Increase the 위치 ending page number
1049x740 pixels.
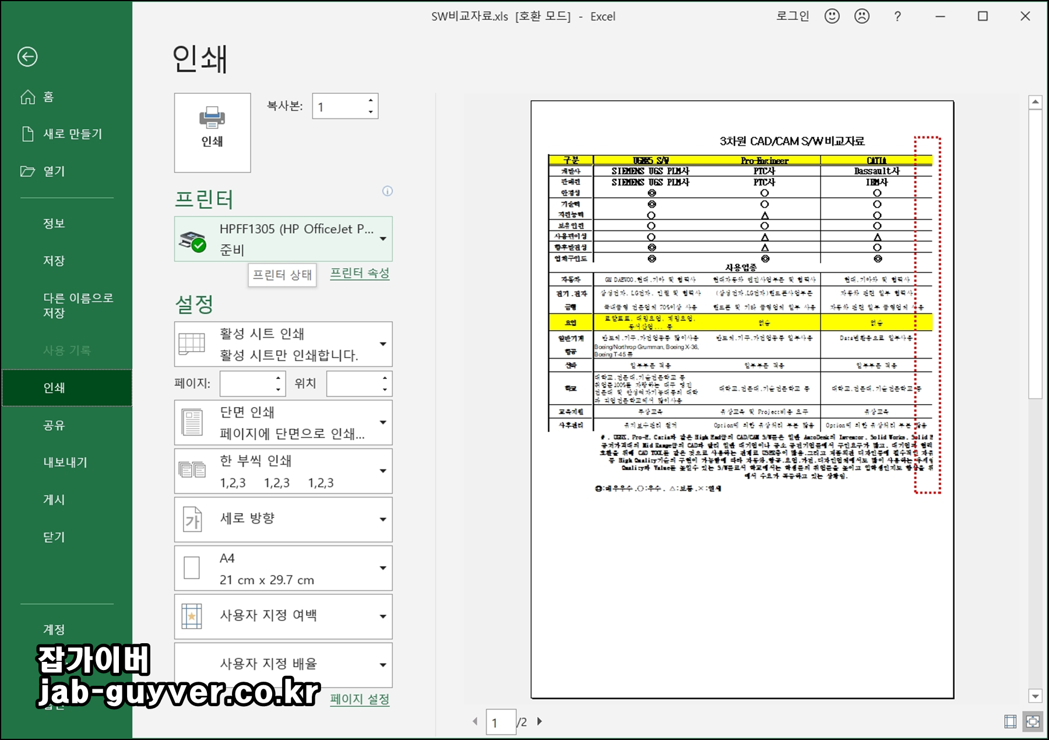[385, 378]
